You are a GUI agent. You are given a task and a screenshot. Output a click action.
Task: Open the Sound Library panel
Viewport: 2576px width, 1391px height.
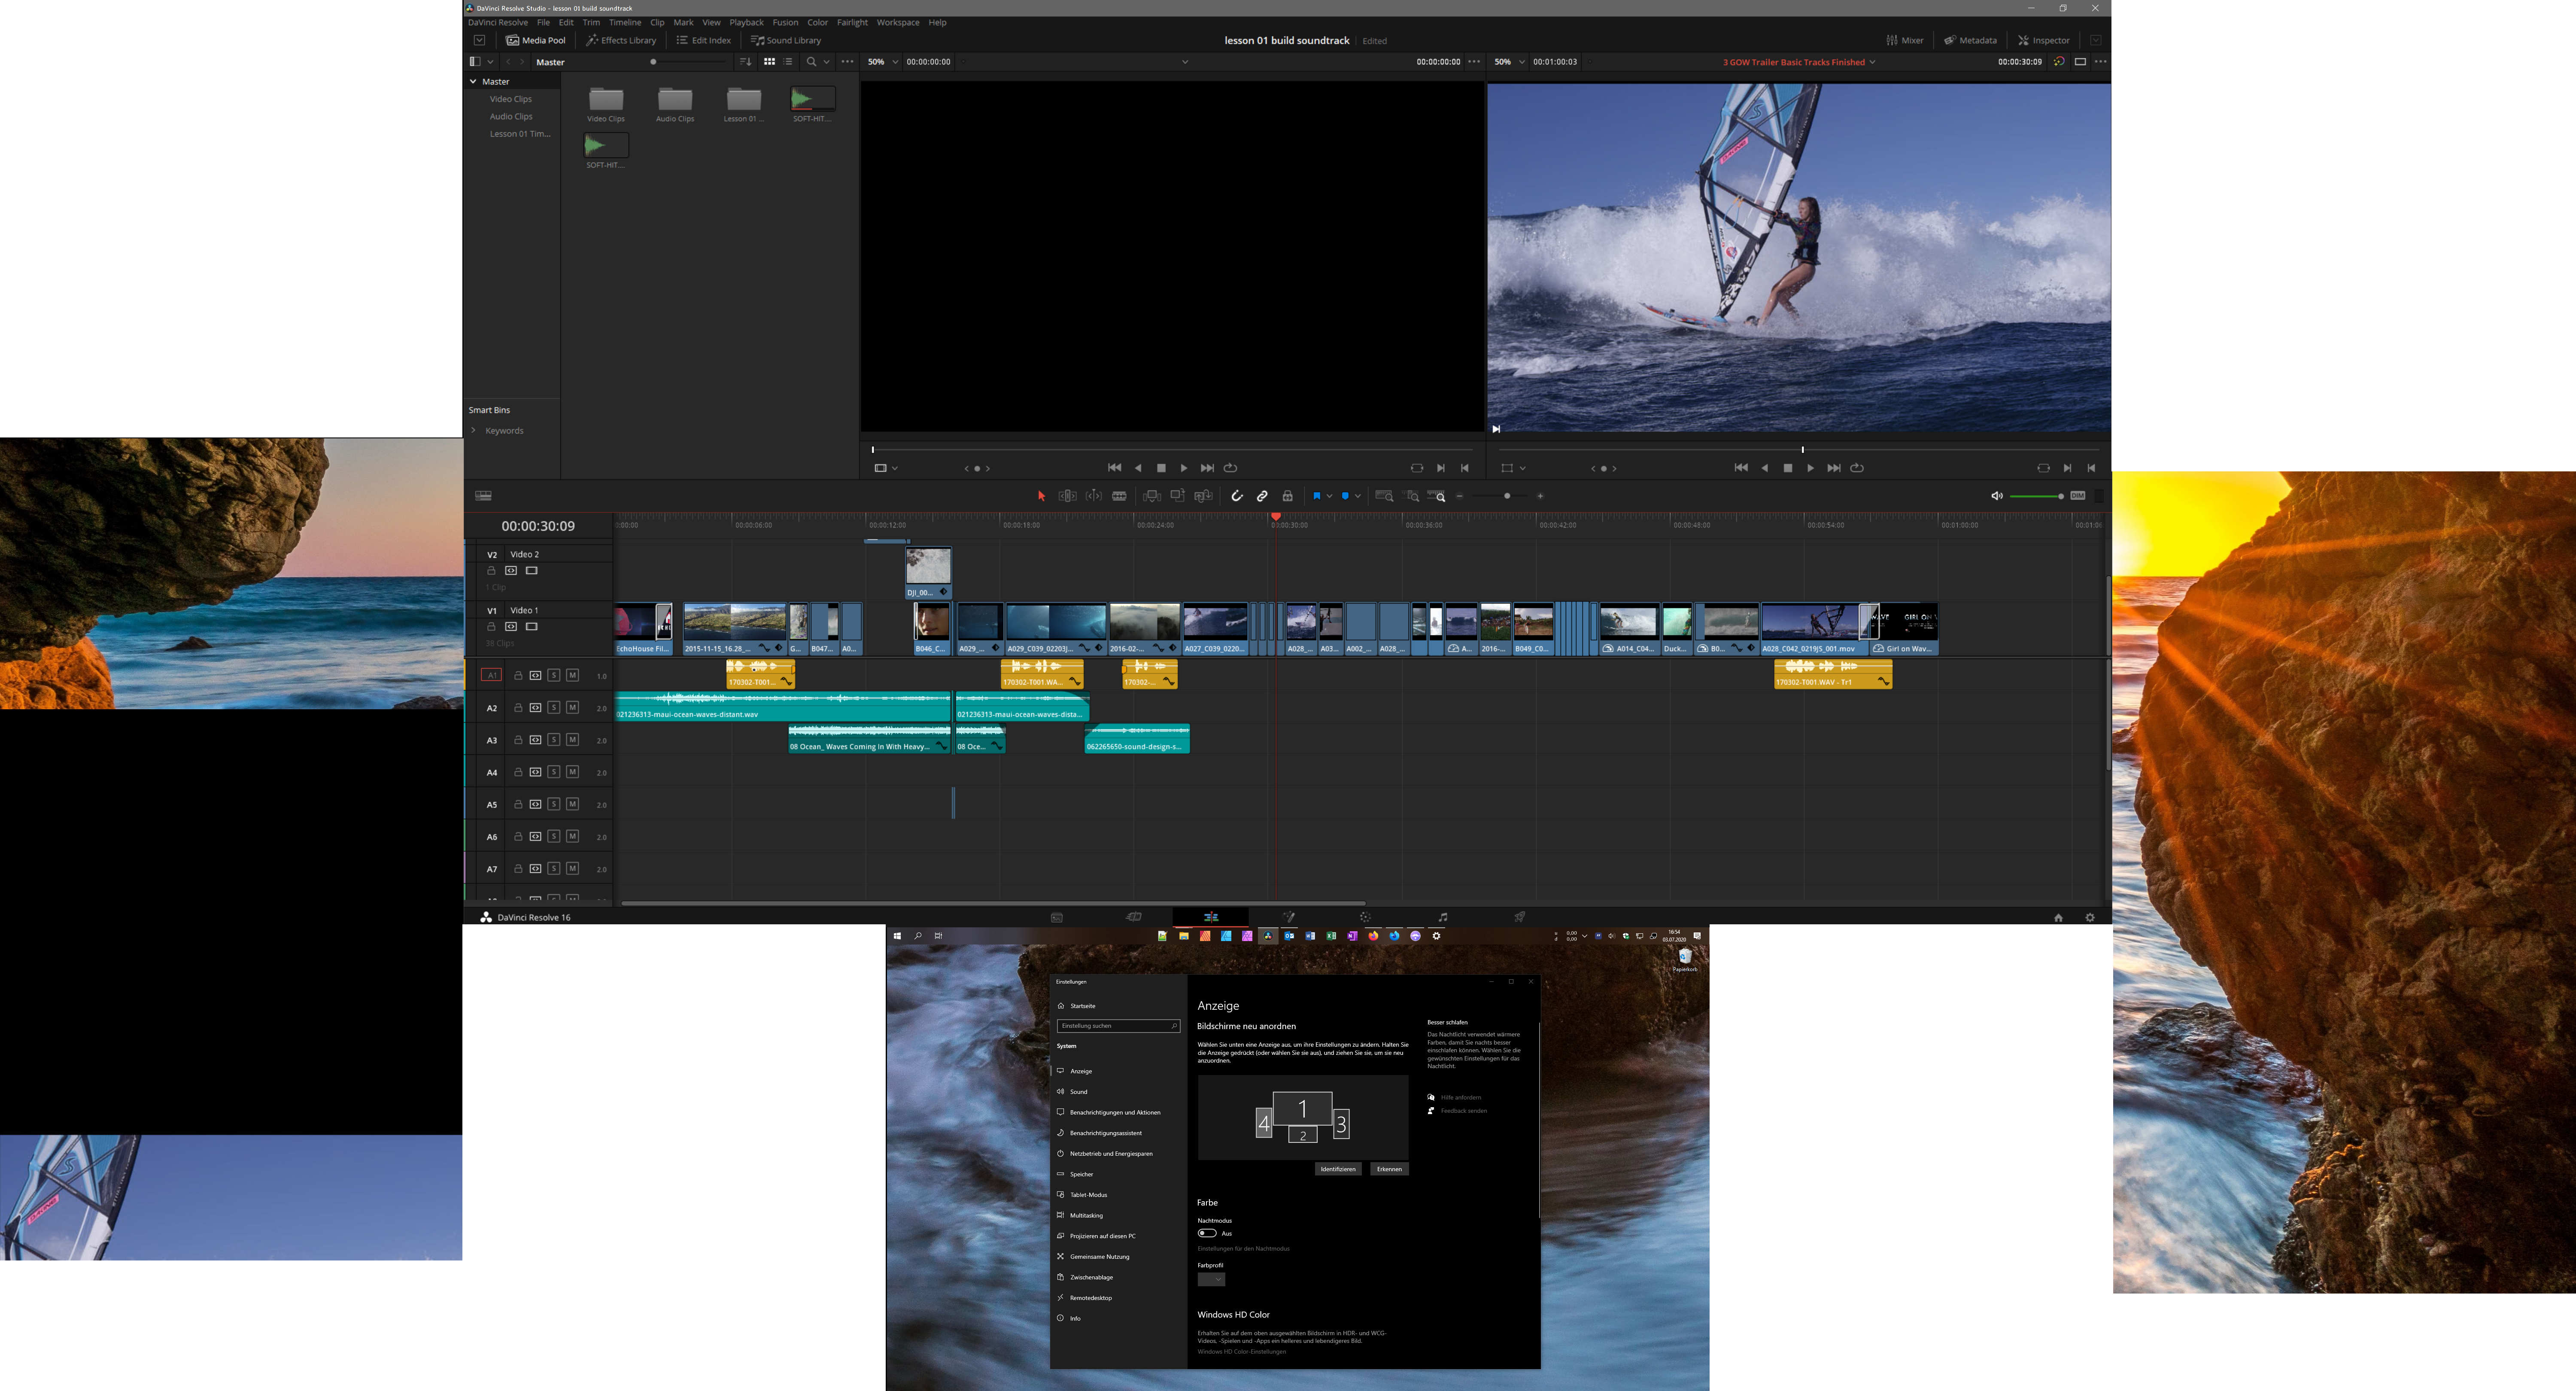click(786, 40)
